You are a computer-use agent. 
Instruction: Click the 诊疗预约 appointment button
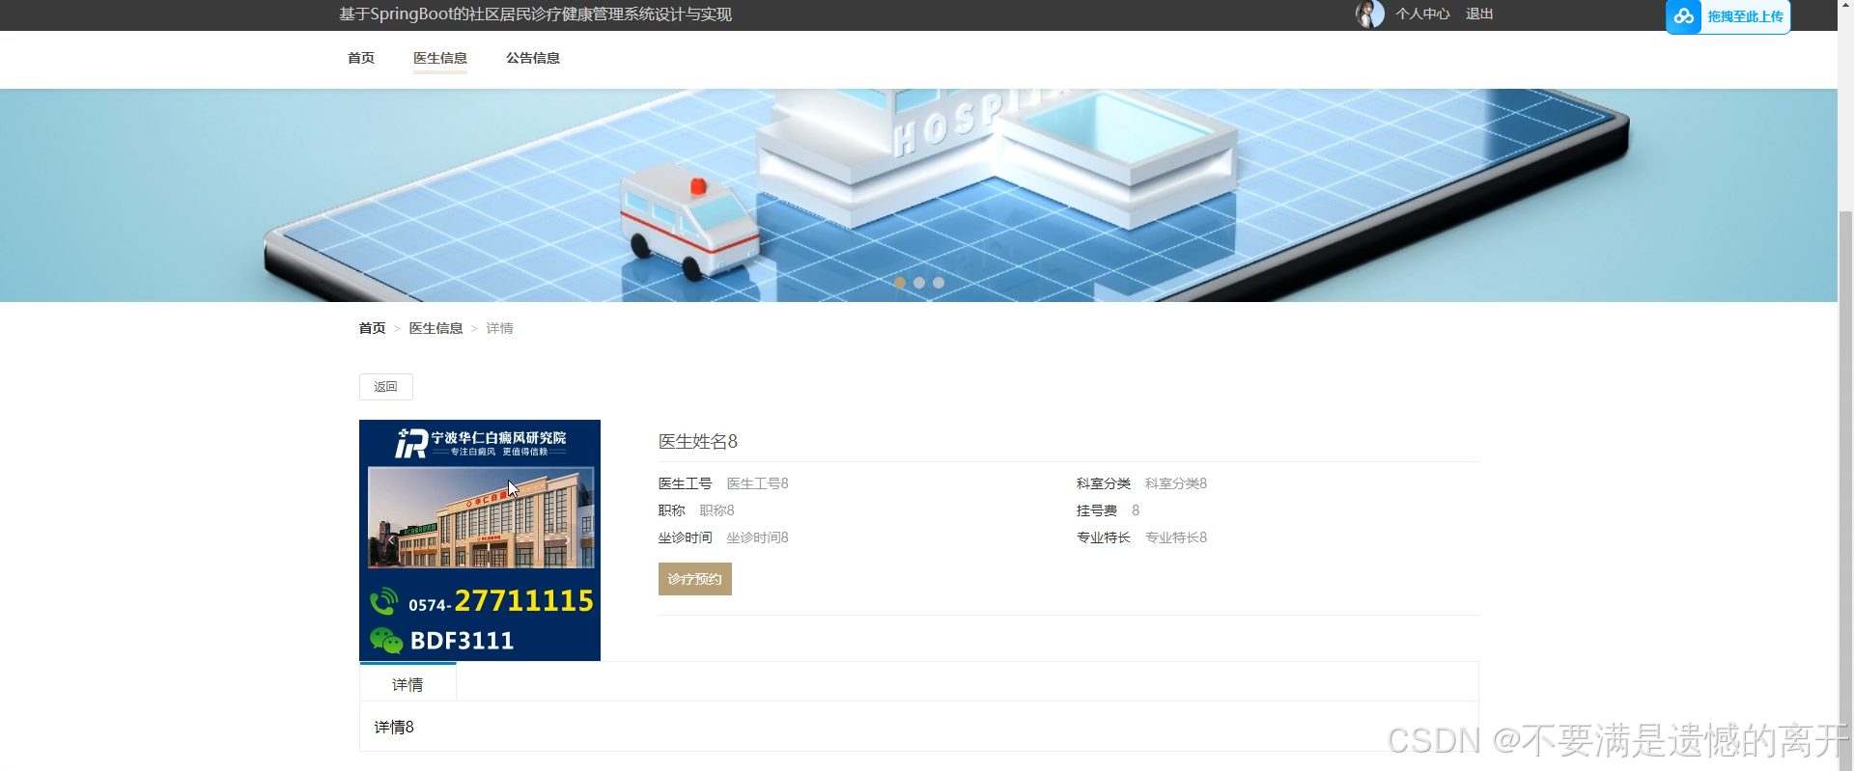(695, 579)
